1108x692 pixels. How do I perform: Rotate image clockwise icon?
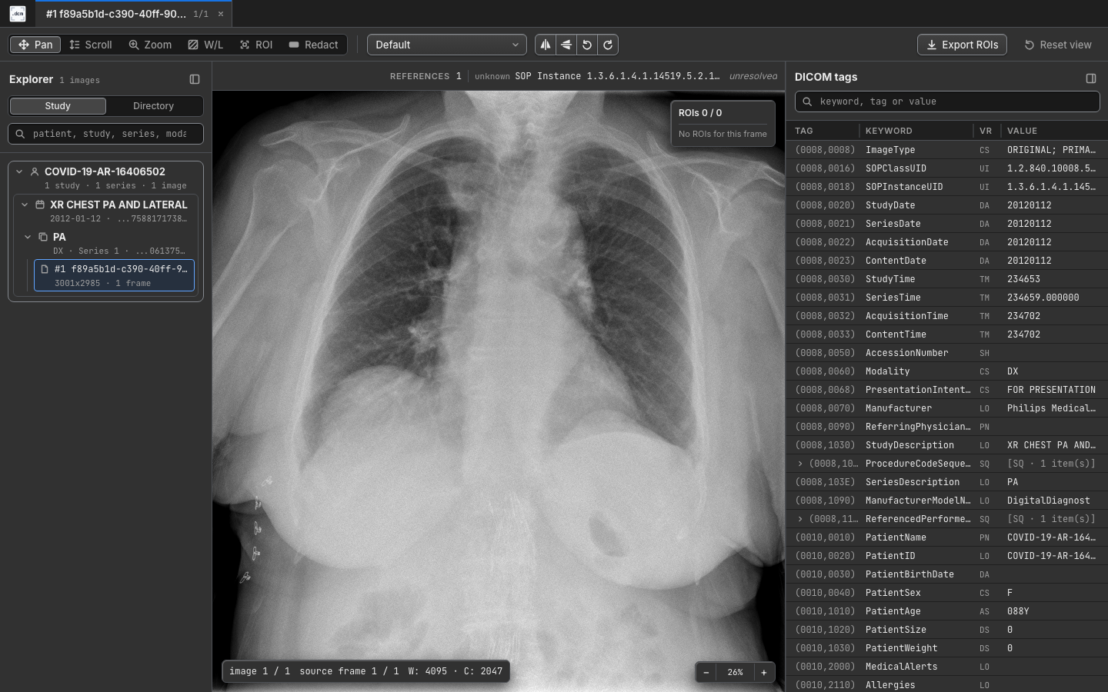(608, 45)
